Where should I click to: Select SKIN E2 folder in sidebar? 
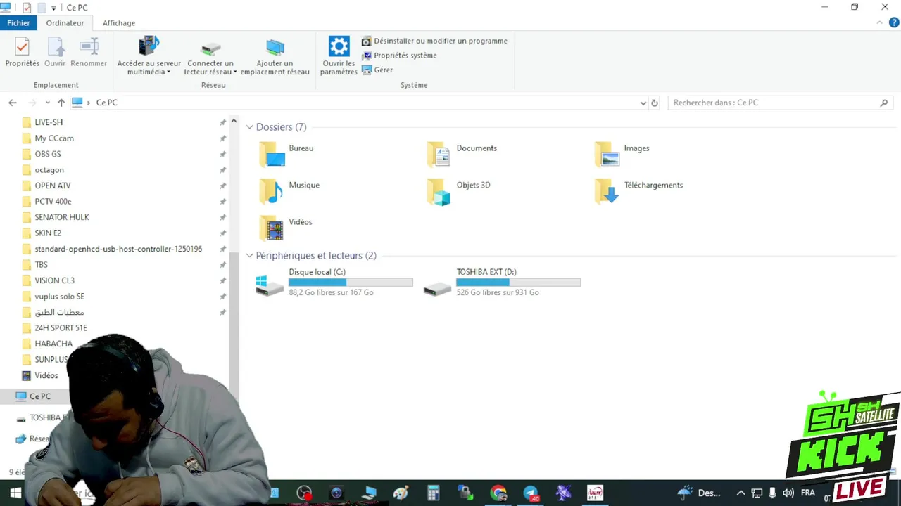[x=48, y=233]
